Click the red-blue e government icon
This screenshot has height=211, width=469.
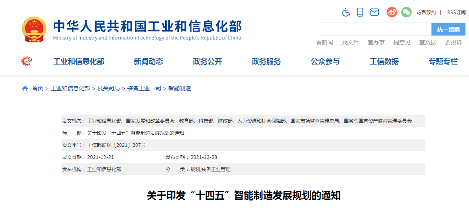tap(27, 61)
